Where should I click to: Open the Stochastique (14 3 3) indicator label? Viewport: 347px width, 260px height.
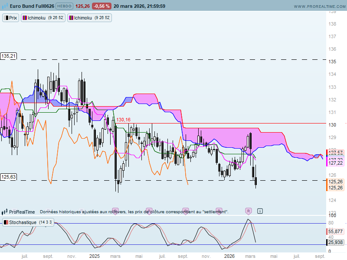pyautogui.click(x=28, y=222)
